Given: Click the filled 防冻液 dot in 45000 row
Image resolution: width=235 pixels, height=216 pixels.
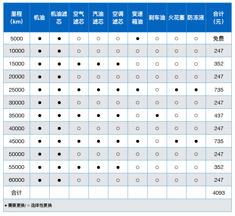Looking at the screenshot, I should click(196, 141).
